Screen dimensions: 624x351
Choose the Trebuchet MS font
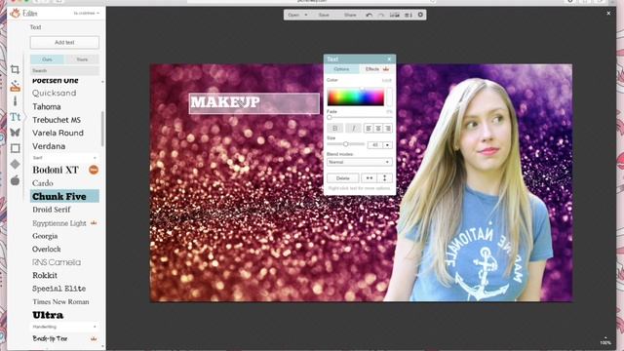coord(57,120)
